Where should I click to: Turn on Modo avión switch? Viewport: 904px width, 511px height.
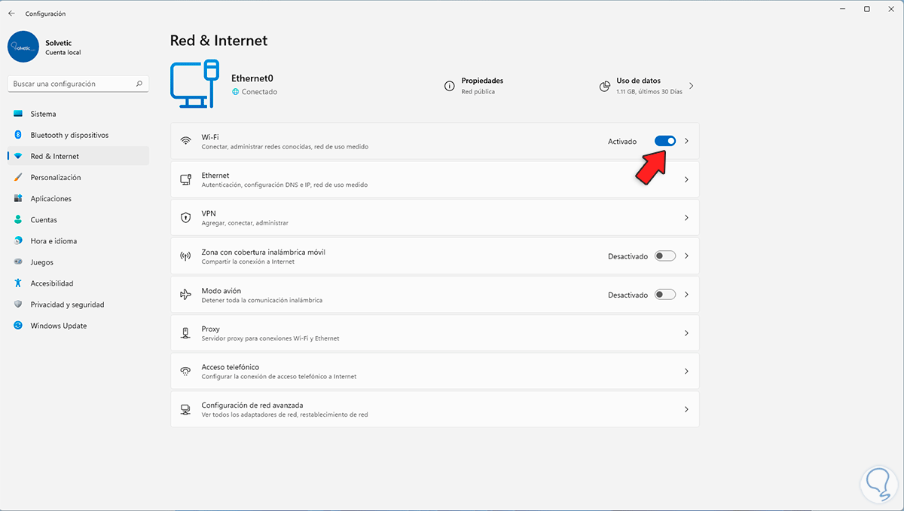(x=665, y=295)
